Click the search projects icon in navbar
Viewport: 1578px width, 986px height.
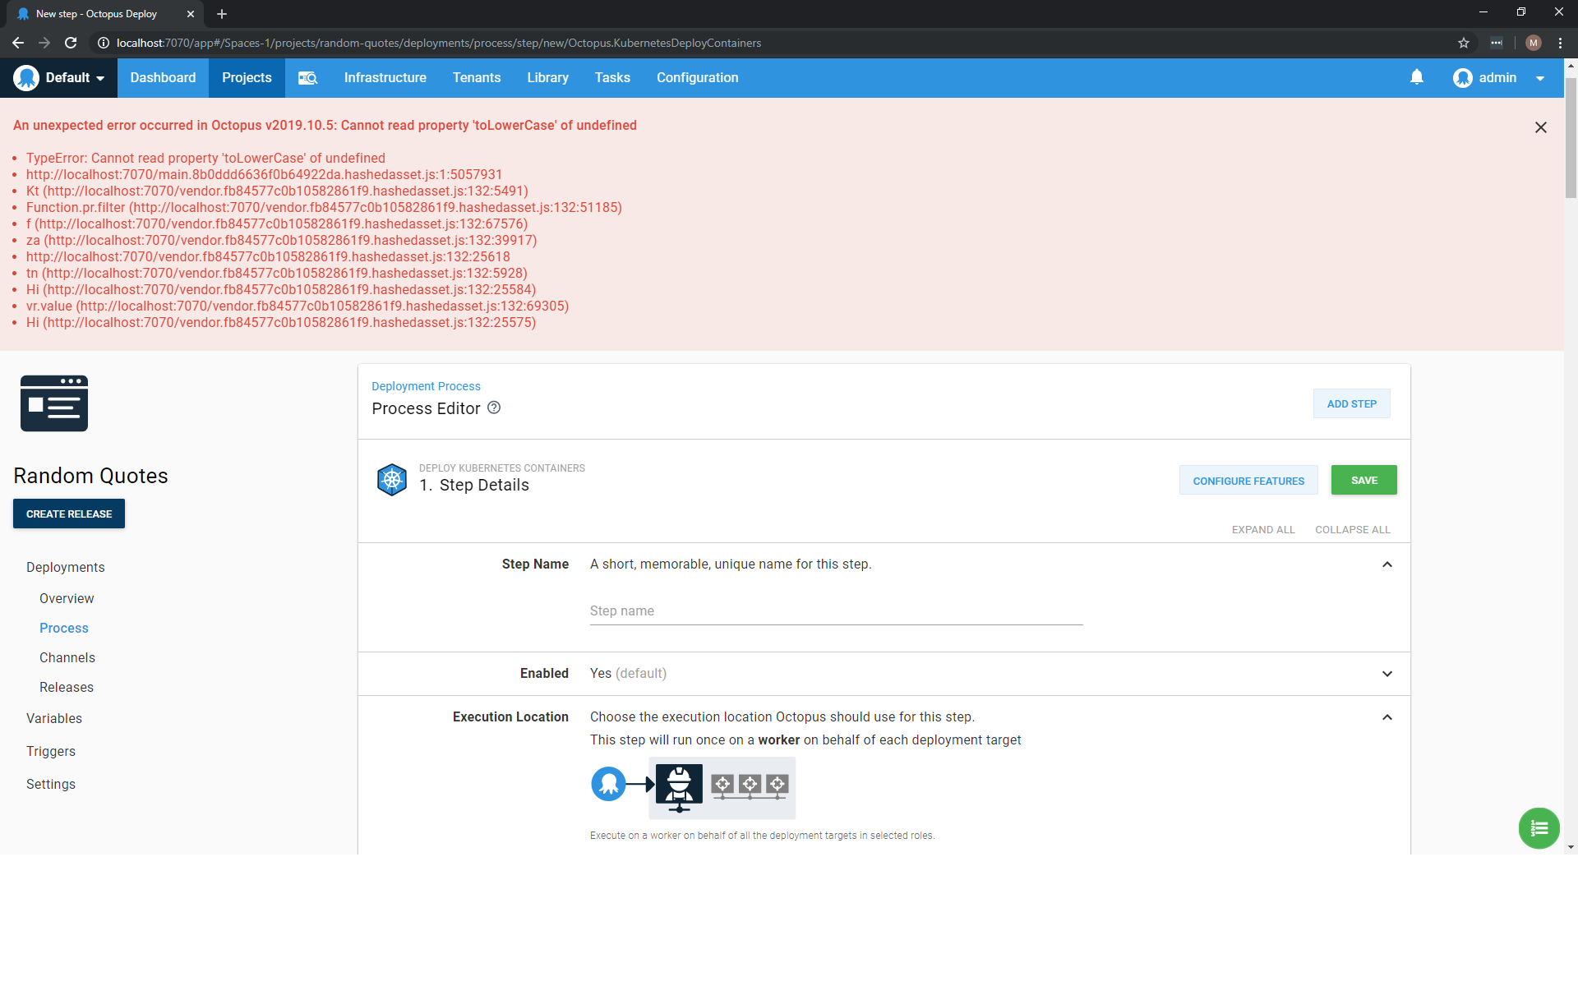307,78
